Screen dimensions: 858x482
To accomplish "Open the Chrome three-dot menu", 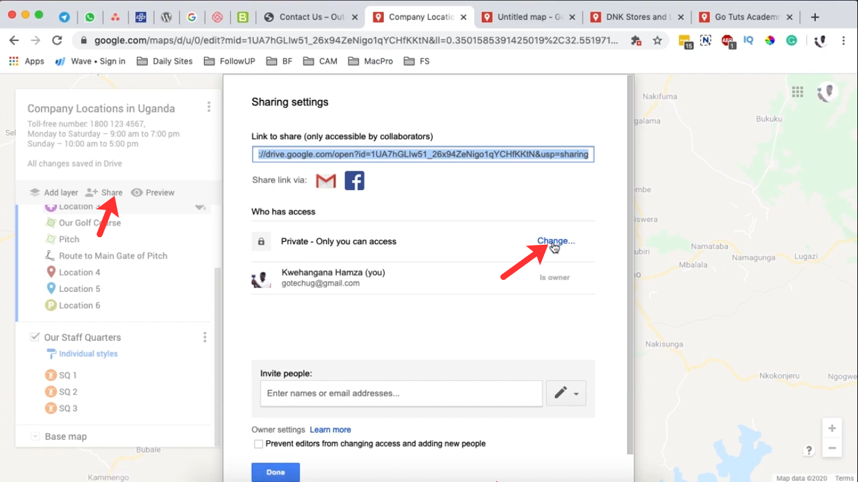I will point(842,41).
